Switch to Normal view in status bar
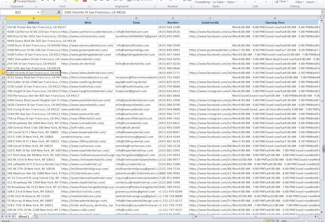This screenshot has height=222, width=325. pyautogui.click(x=268, y=221)
